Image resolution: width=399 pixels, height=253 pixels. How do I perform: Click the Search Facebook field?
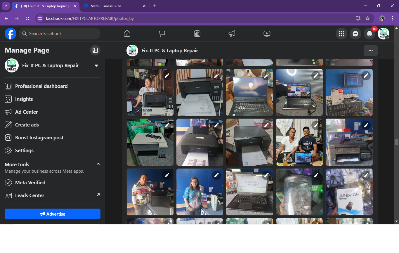pyautogui.click(x=60, y=34)
